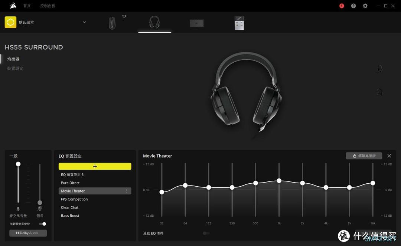Toggle the 自動聲音重定位 switch
401x246 pixels.
pos(43,224)
